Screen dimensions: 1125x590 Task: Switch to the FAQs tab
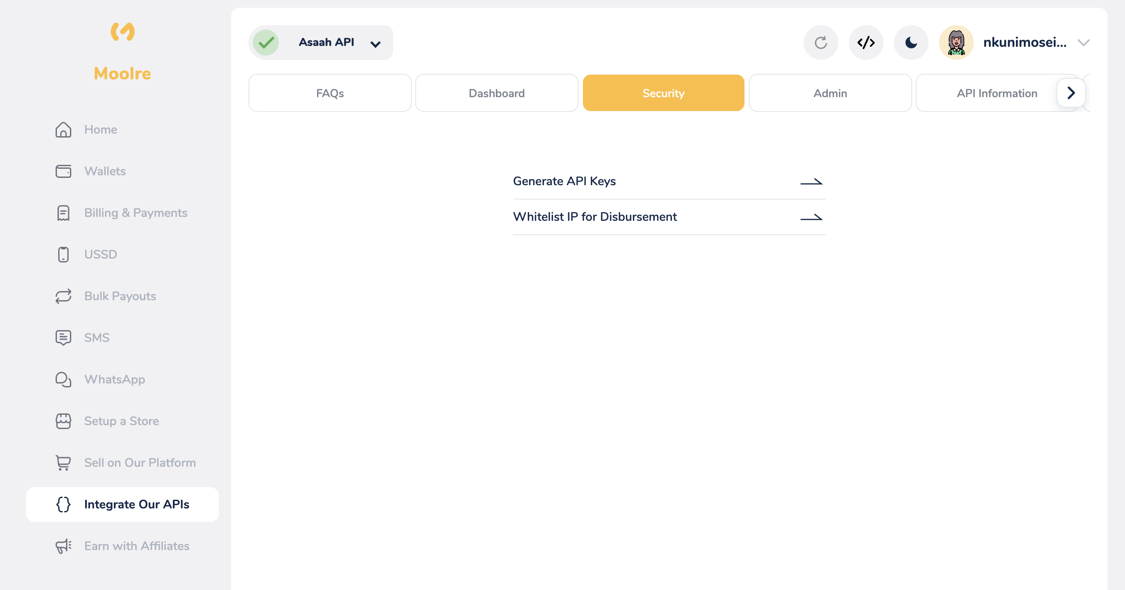(x=330, y=93)
